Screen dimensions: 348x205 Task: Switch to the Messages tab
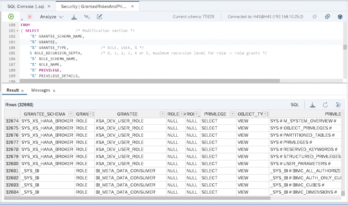coord(40,91)
